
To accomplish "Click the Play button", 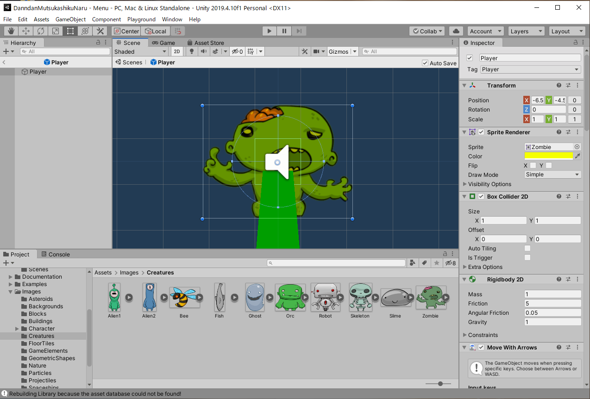I will pyautogui.click(x=269, y=31).
